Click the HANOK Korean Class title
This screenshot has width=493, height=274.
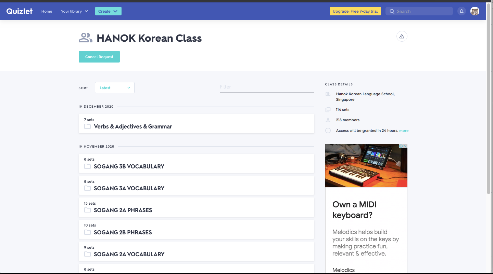point(149,38)
